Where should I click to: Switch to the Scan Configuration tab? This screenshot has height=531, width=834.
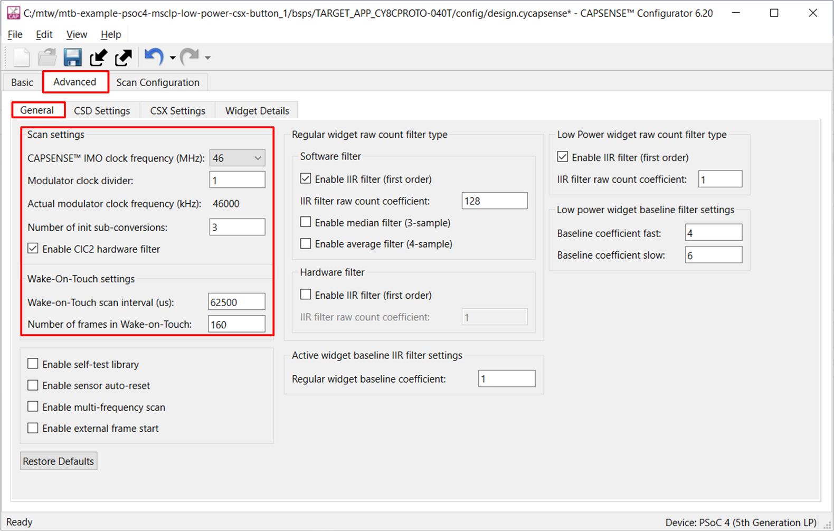click(158, 82)
